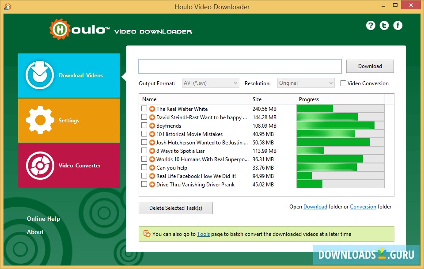424x269 pixels.
Task: Click the progress bar for 8 Ways to Spot a Liar
Action: (x=340, y=150)
